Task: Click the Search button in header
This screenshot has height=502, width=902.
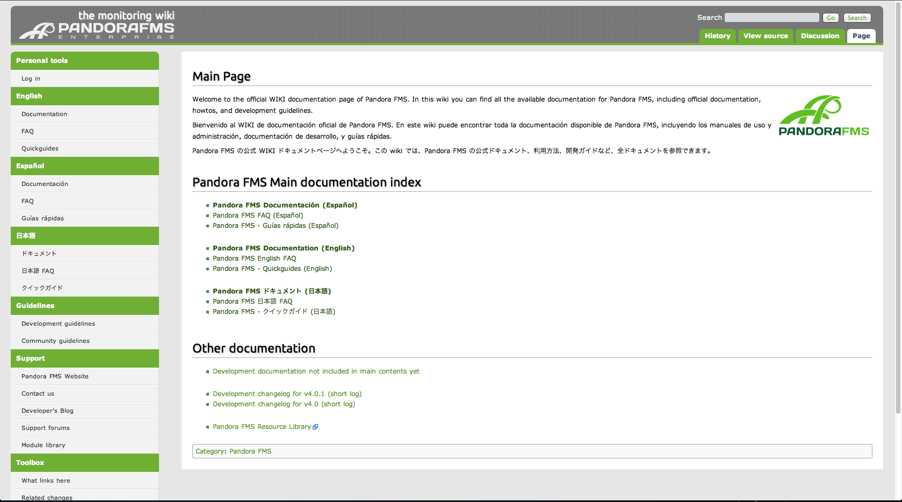Action: point(857,18)
